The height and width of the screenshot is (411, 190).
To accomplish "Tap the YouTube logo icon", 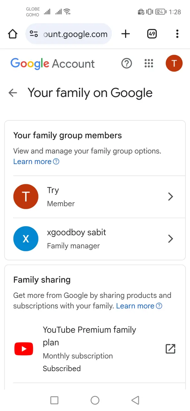I will [x=24, y=349].
